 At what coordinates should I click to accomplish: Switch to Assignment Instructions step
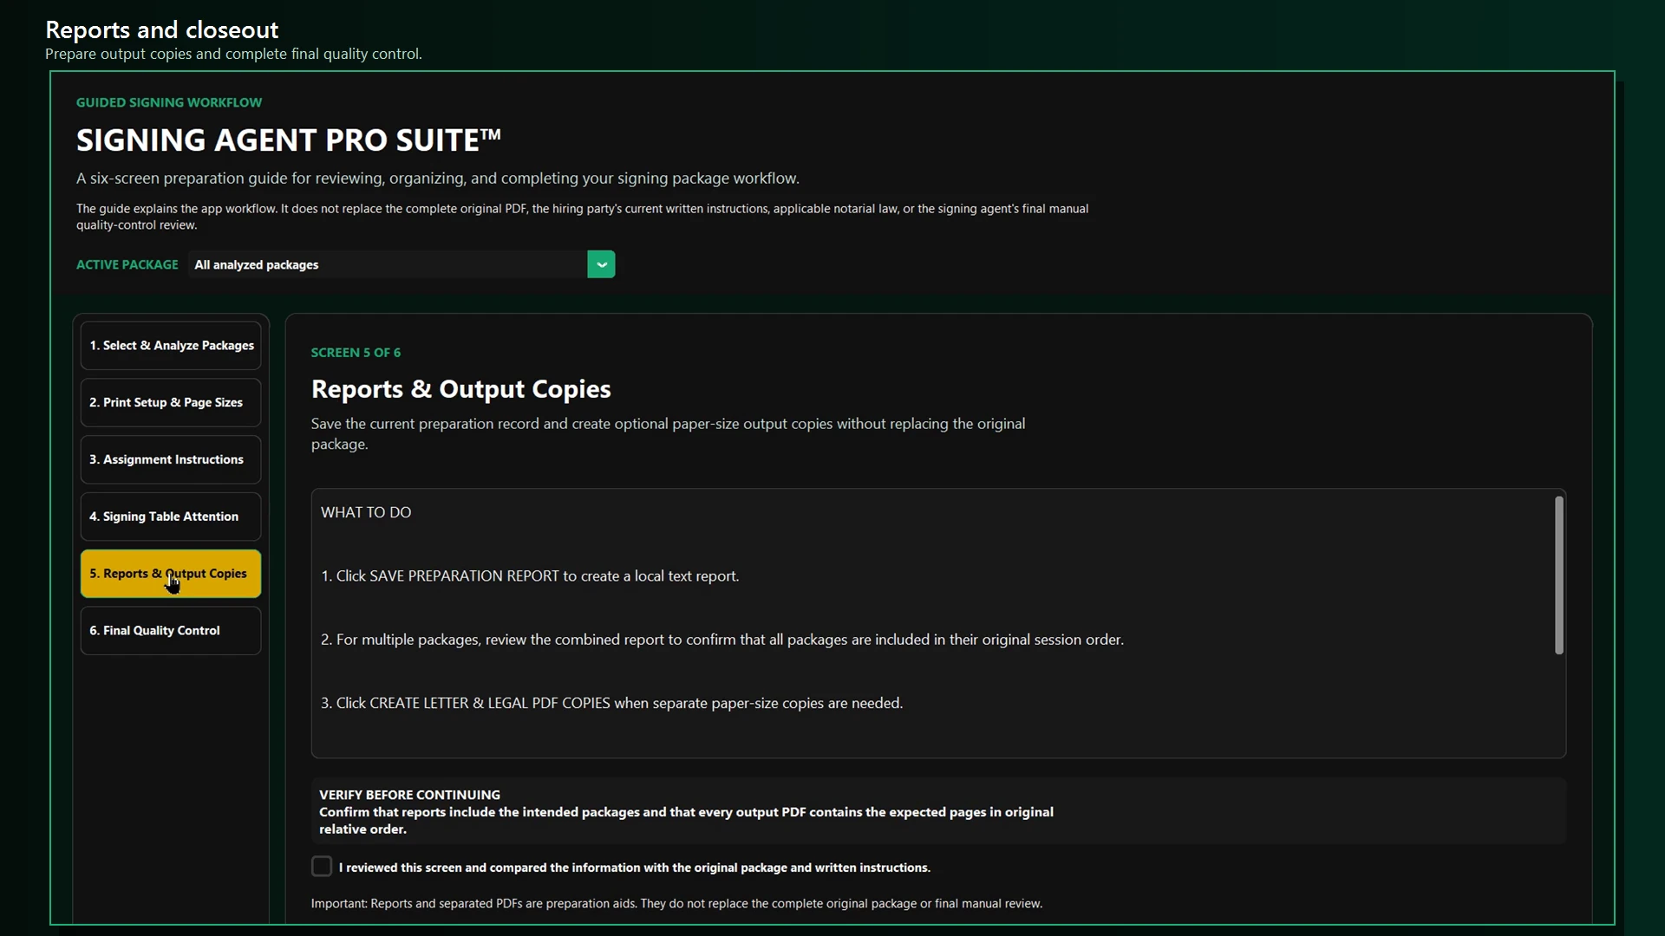pos(171,459)
